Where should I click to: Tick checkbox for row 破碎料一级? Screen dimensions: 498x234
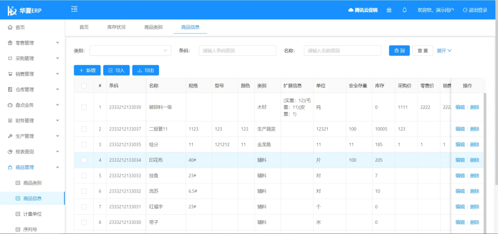(x=84, y=107)
